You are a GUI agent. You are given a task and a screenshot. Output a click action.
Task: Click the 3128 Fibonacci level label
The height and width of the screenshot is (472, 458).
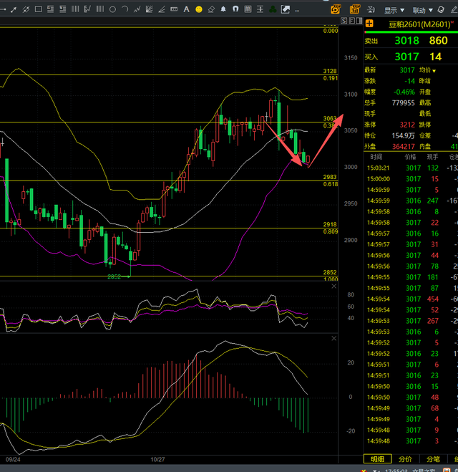tap(330, 71)
